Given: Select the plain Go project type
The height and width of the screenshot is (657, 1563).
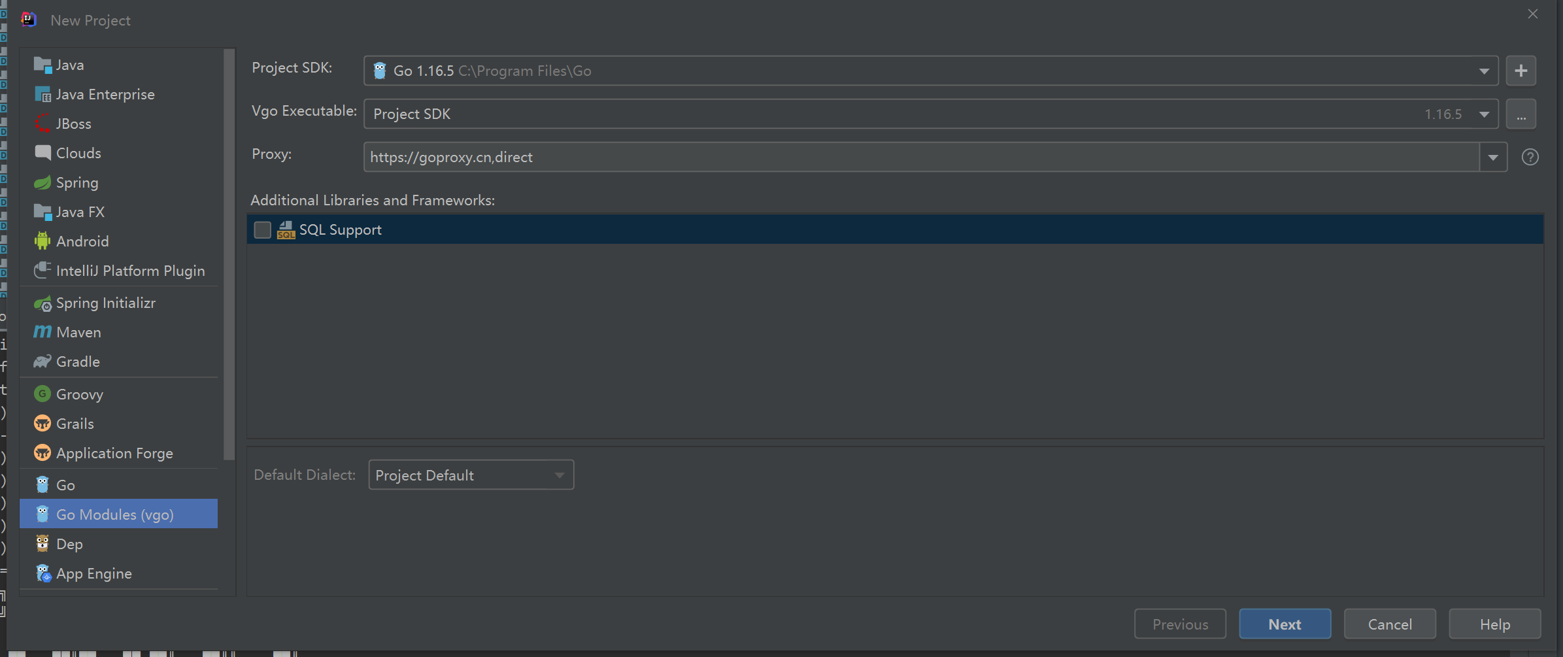Looking at the screenshot, I should (x=118, y=484).
